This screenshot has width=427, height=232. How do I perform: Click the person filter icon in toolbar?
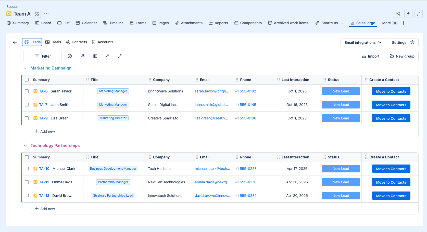click(70, 56)
